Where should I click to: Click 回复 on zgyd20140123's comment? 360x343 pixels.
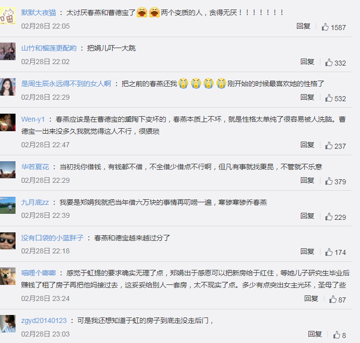[315, 334]
